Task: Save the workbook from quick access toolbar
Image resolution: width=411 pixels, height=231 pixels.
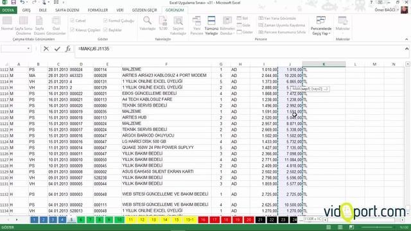Action: (13, 3)
